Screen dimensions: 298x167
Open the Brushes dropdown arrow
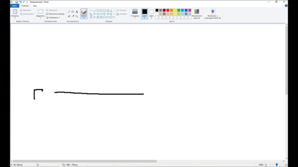(84, 17)
